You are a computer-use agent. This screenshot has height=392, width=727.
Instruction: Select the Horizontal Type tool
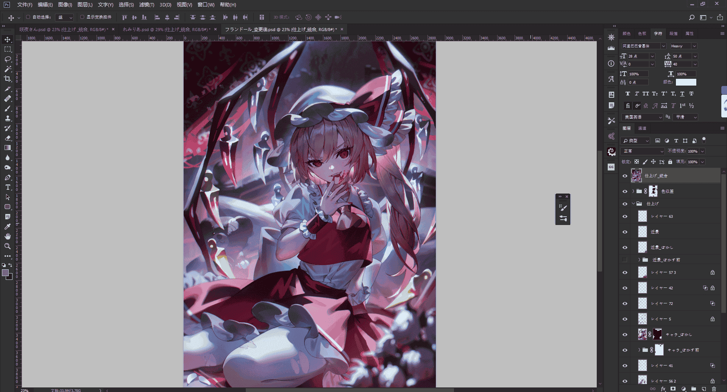[8, 187]
